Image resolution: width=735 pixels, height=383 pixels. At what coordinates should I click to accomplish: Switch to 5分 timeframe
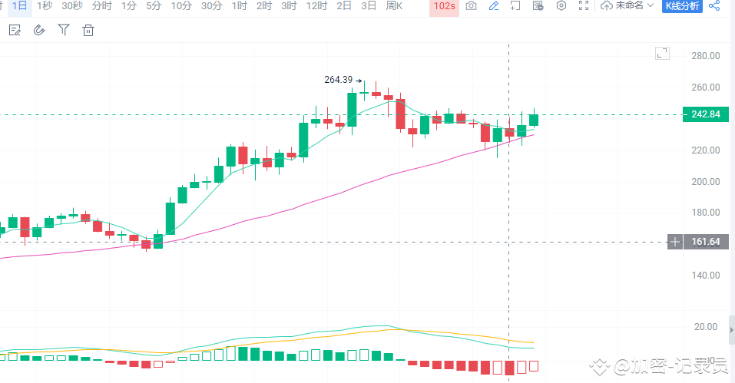click(154, 6)
